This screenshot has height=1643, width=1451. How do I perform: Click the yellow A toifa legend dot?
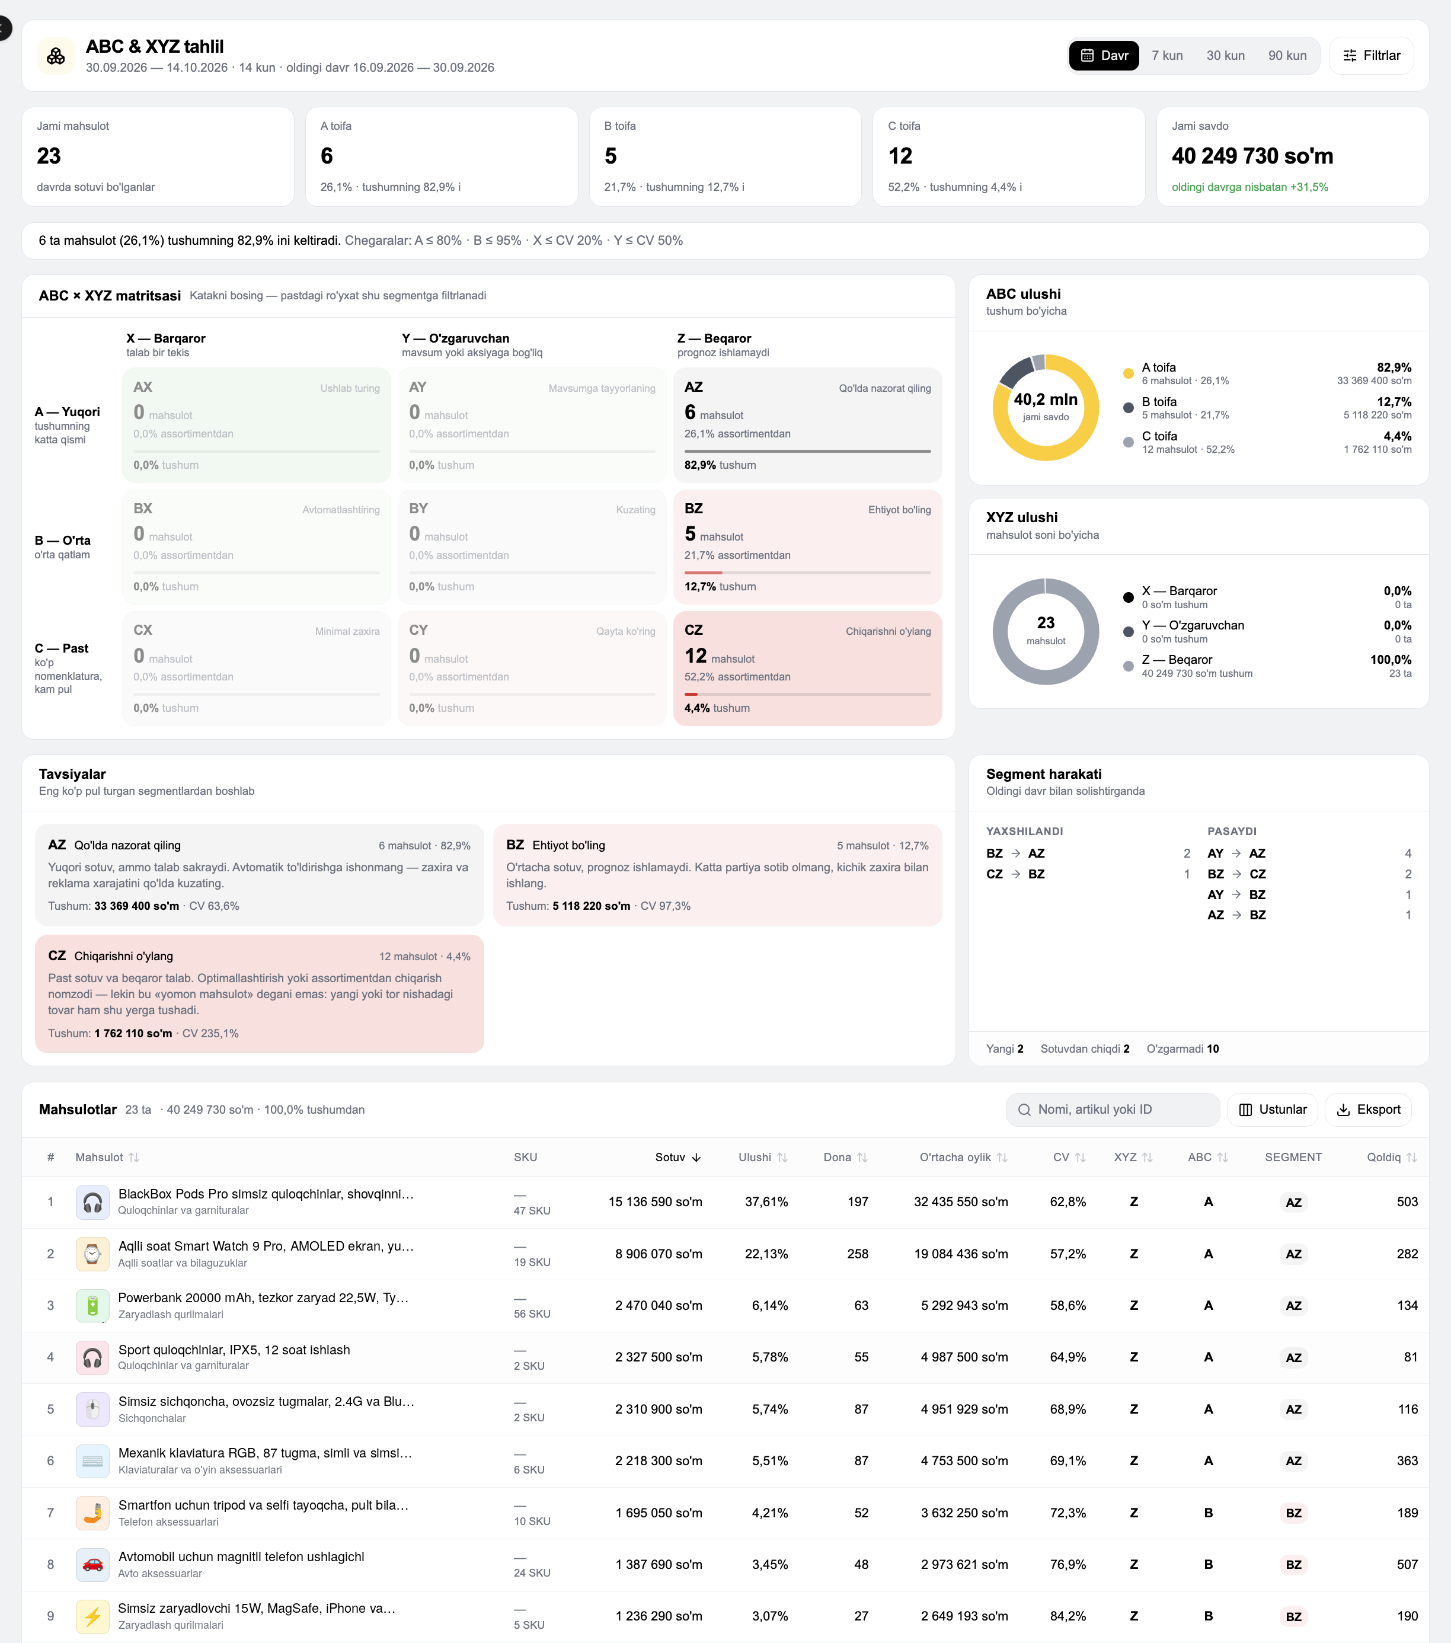[x=1128, y=373]
